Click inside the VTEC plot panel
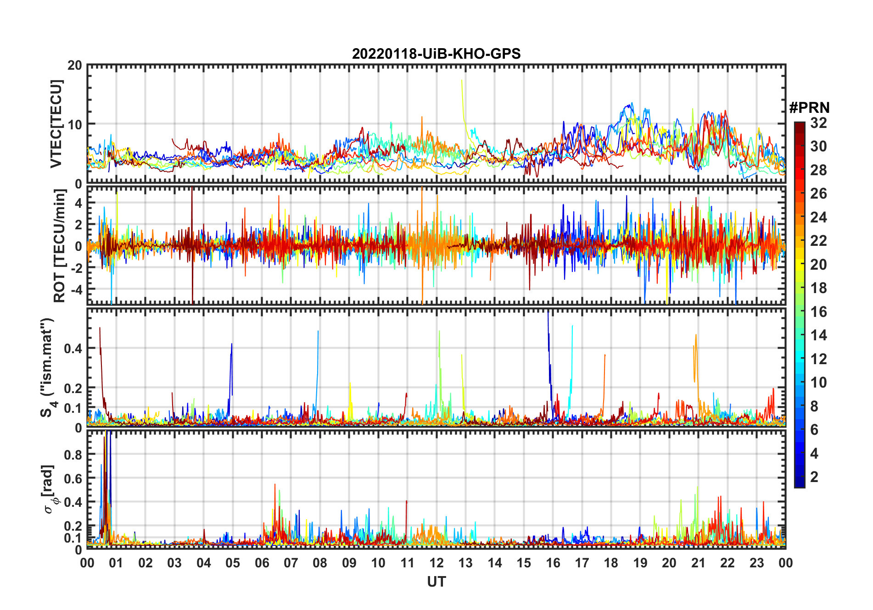The image size is (873, 610). [x=436, y=124]
